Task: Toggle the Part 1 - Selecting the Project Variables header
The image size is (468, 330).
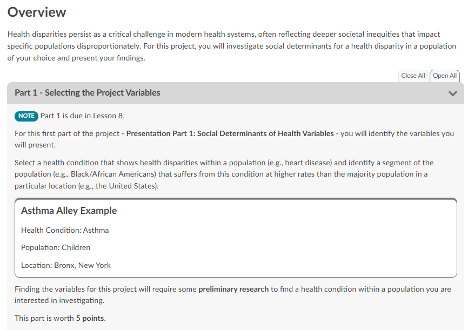Action: coord(88,93)
